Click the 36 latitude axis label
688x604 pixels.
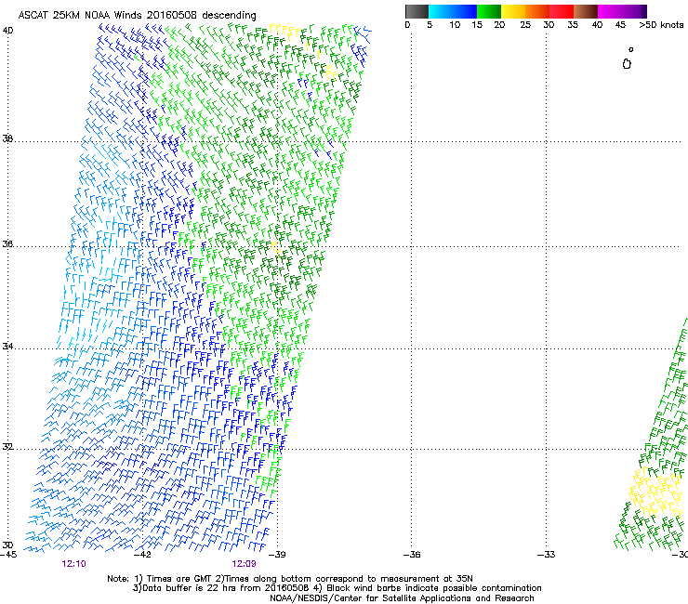(x=7, y=243)
